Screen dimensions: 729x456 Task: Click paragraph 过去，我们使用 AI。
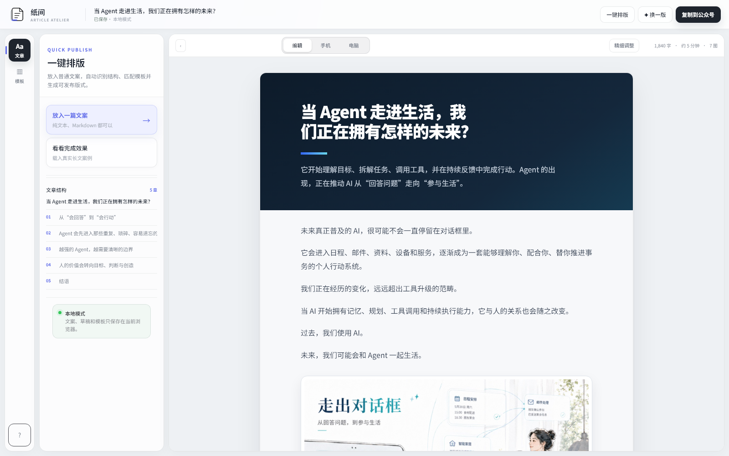coord(334,333)
